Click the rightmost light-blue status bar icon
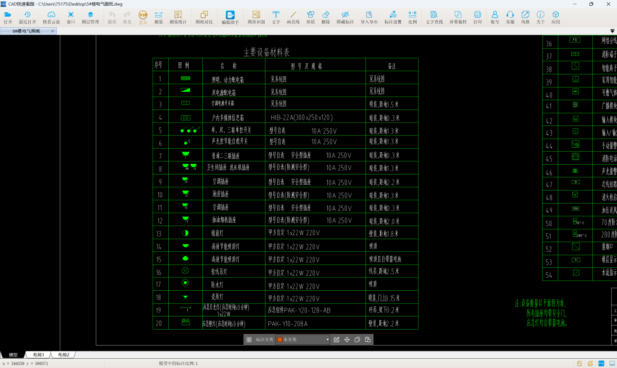617x368 pixels. pos(611,363)
